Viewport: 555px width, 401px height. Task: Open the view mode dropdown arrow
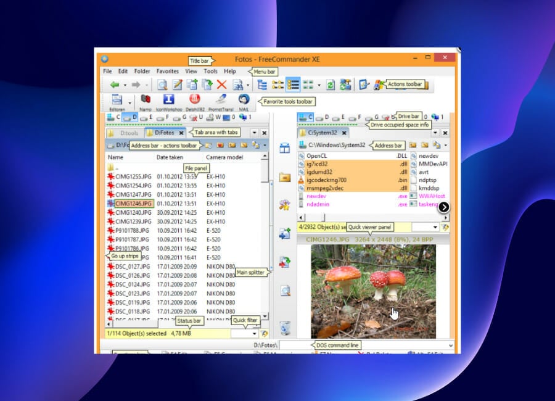pos(319,85)
